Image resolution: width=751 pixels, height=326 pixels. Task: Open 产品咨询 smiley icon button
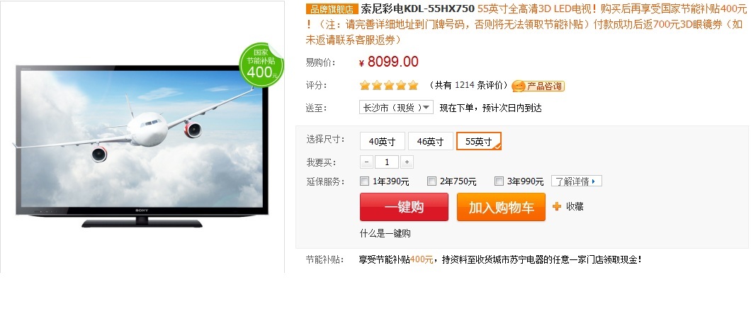pyautogui.click(x=538, y=86)
